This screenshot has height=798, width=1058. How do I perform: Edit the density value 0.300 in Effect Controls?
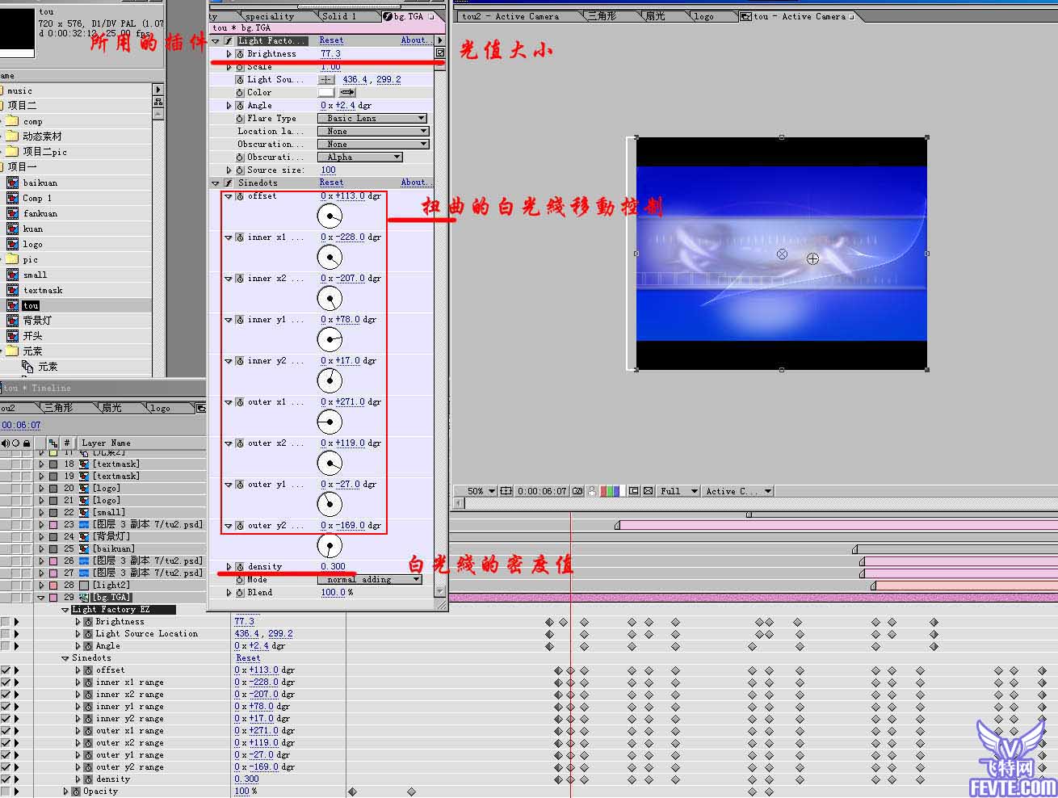point(333,567)
